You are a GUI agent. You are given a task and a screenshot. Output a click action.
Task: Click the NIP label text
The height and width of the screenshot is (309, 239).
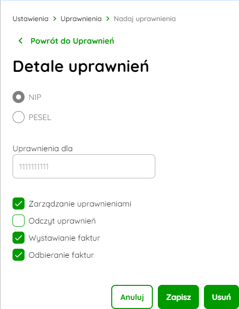click(35, 97)
